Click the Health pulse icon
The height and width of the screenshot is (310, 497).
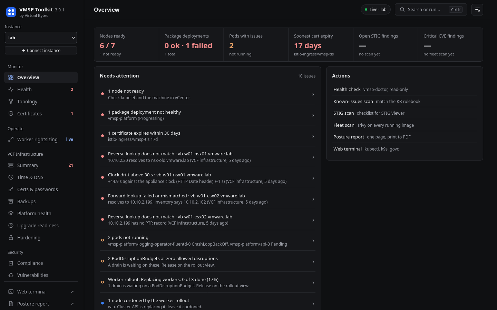[11, 90]
